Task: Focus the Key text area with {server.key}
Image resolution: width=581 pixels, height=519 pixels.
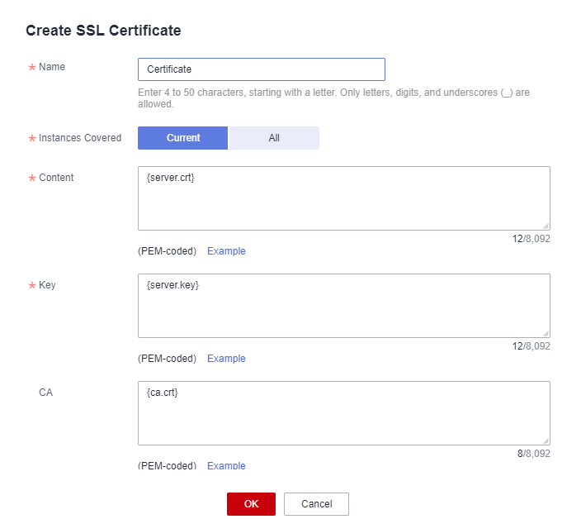Action: [x=343, y=306]
